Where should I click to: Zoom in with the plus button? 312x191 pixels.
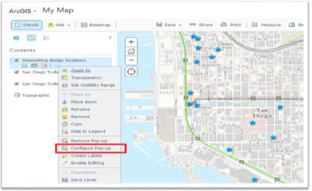pyautogui.click(x=131, y=42)
